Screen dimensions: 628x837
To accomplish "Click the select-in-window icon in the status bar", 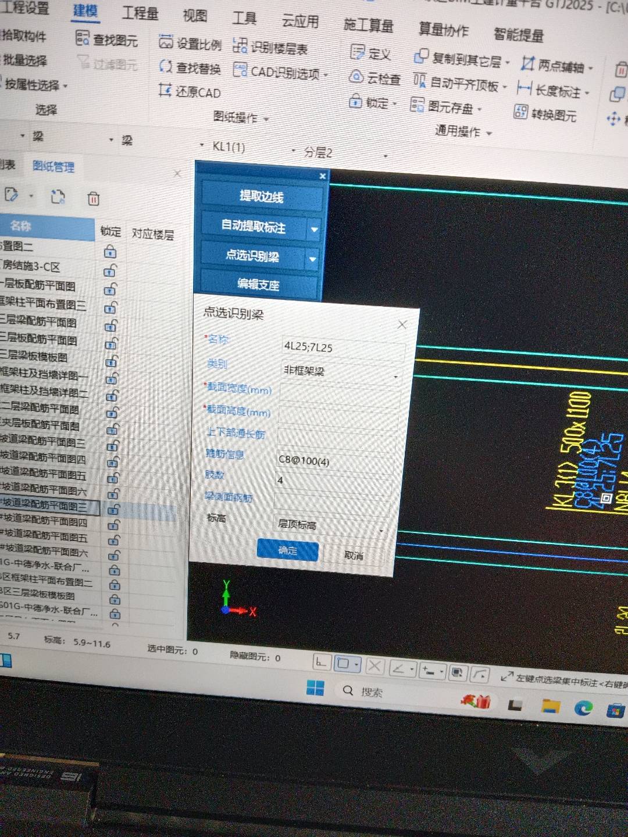I will click(x=458, y=673).
